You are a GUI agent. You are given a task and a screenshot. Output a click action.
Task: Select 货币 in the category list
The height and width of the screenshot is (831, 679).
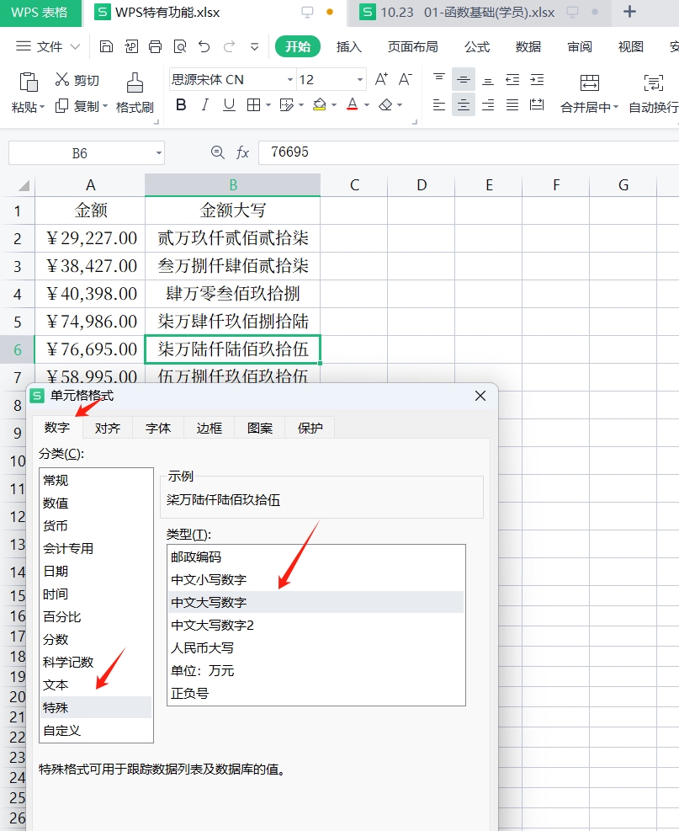click(x=56, y=525)
